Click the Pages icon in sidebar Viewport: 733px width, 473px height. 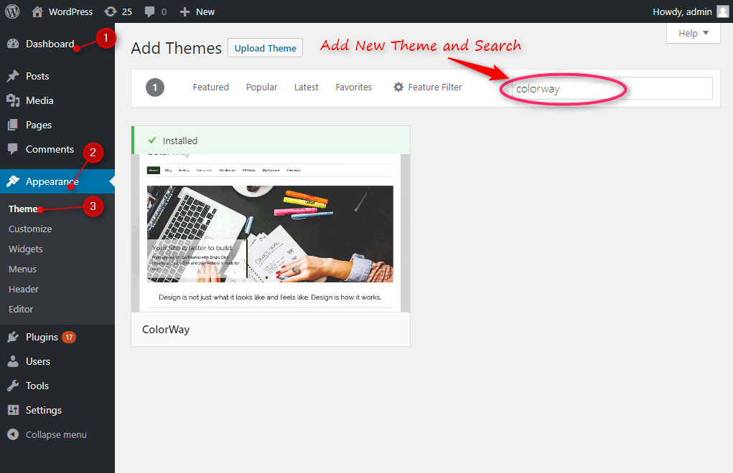13,125
